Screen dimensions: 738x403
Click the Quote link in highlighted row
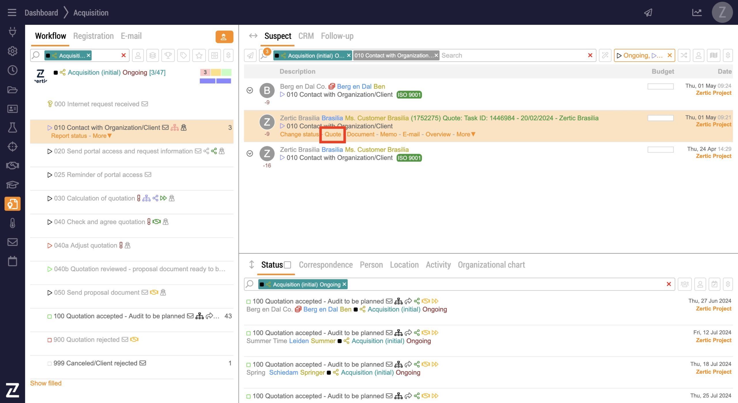click(x=333, y=134)
